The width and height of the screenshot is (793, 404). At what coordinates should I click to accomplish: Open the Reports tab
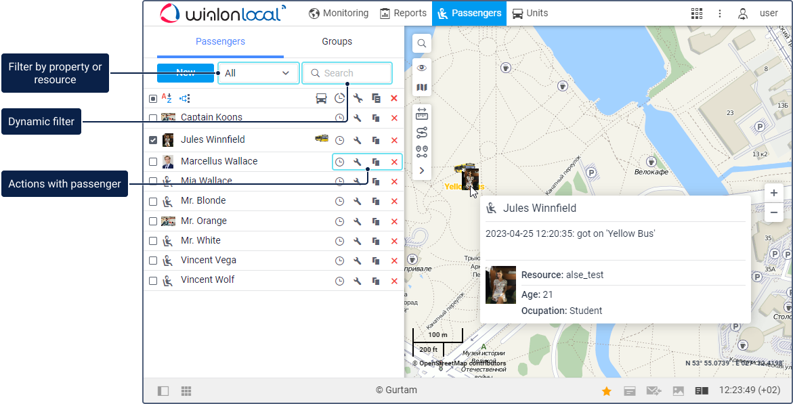click(x=403, y=13)
